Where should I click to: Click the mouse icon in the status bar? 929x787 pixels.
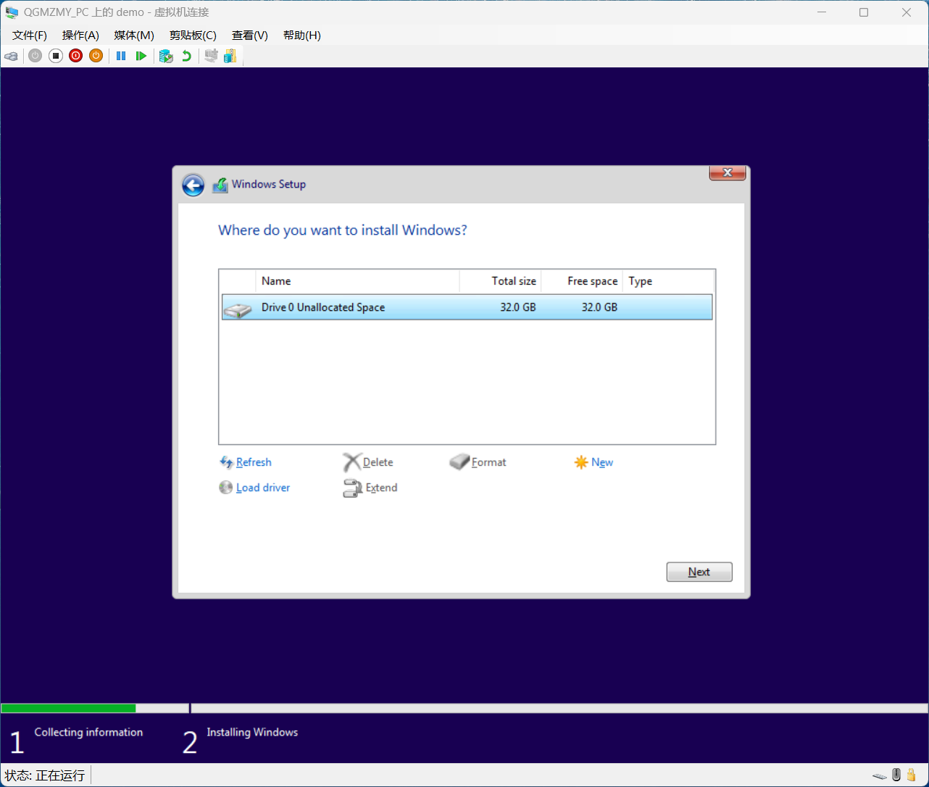pos(896,775)
